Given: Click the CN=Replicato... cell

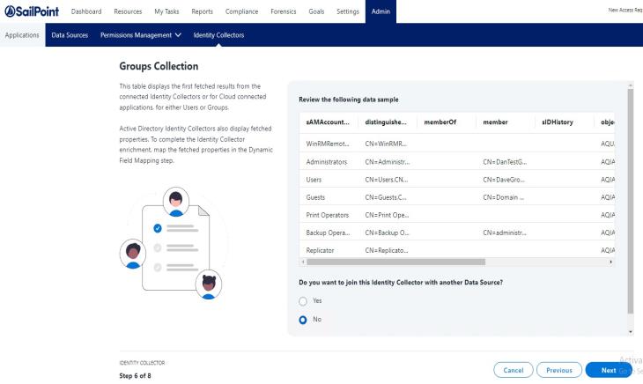Looking at the screenshot, I should click(387, 250).
